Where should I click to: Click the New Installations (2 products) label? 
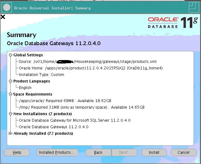point(43,114)
